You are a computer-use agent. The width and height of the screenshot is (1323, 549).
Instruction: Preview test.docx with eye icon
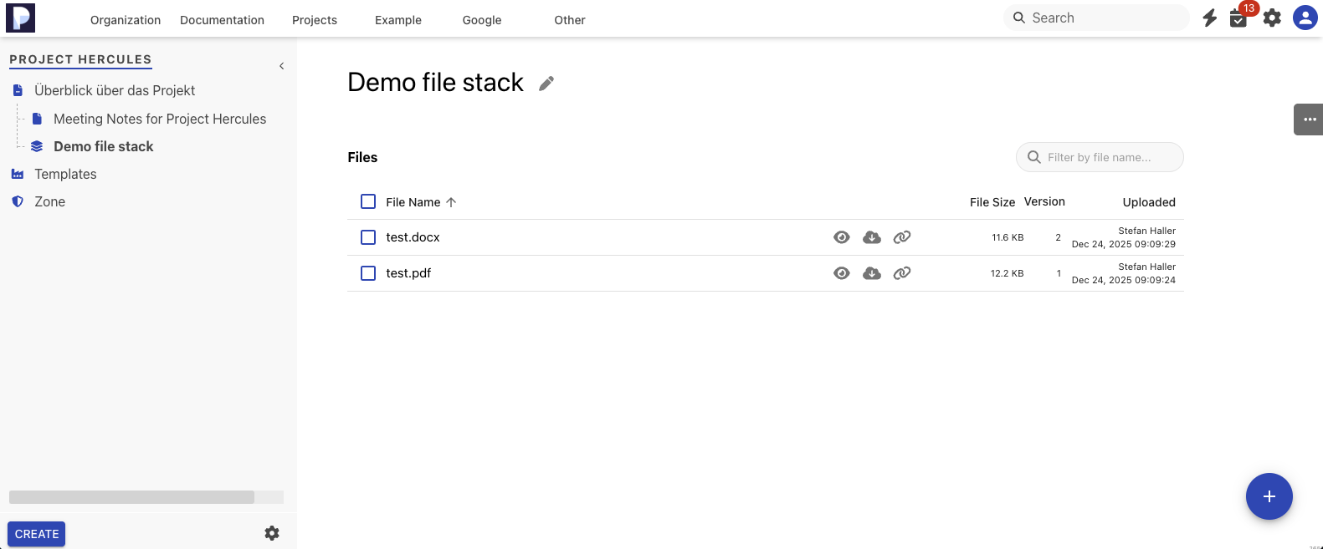(x=842, y=237)
